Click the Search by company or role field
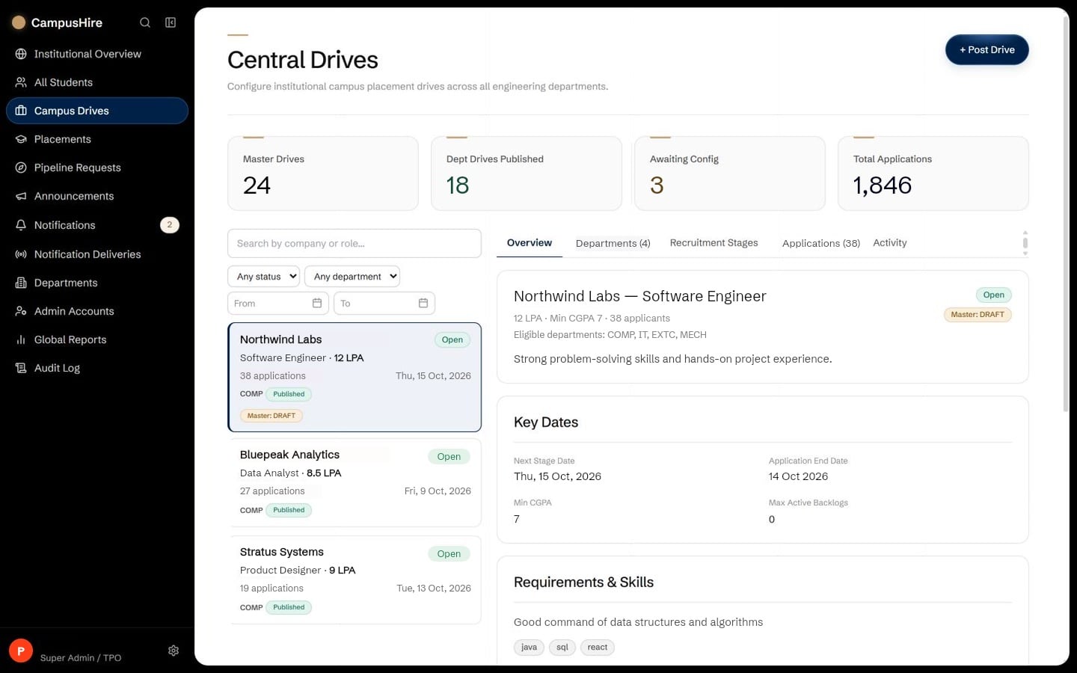 (x=355, y=244)
